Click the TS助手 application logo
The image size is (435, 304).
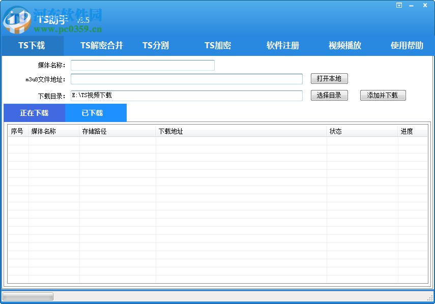tap(14, 18)
